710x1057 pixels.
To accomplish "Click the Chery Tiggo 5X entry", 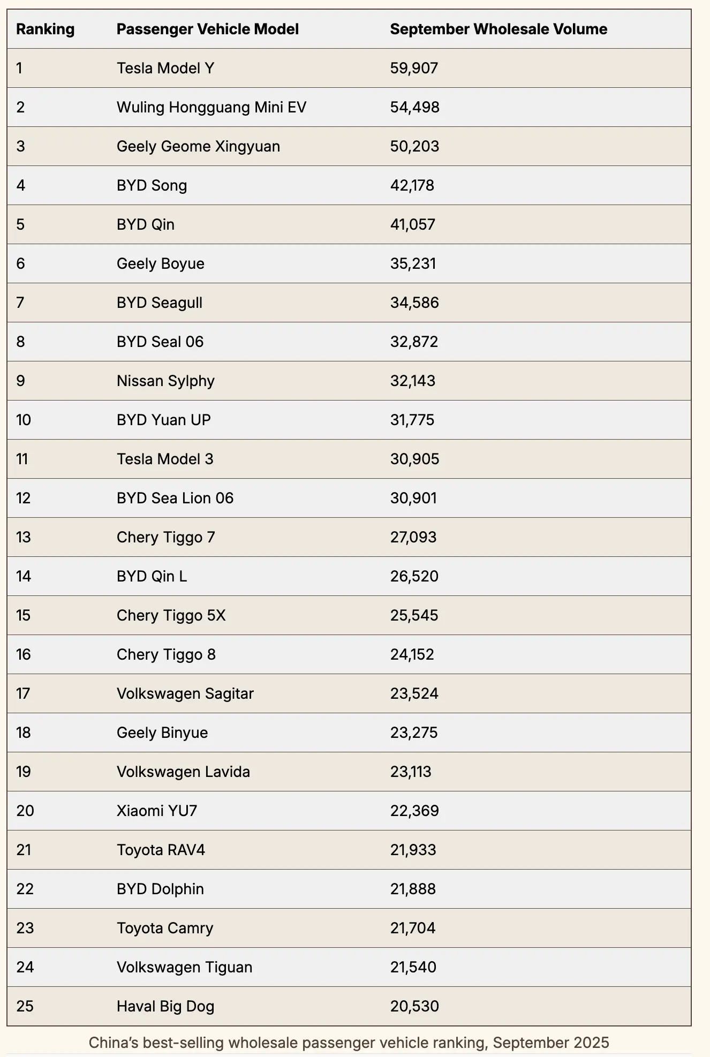I will pyautogui.click(x=171, y=615).
